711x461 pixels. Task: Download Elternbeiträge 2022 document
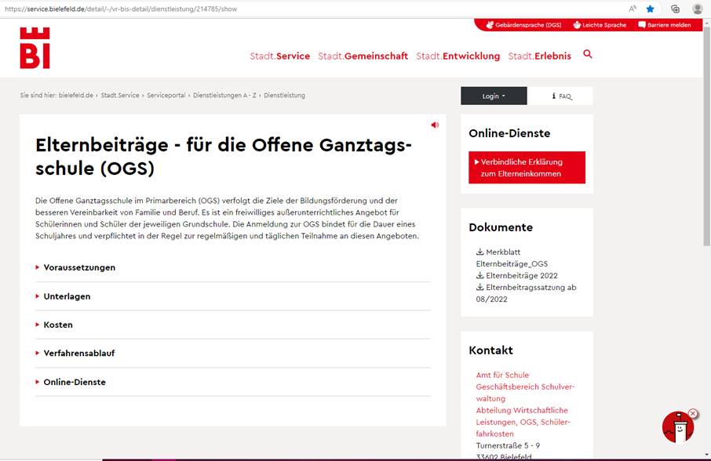pos(517,275)
